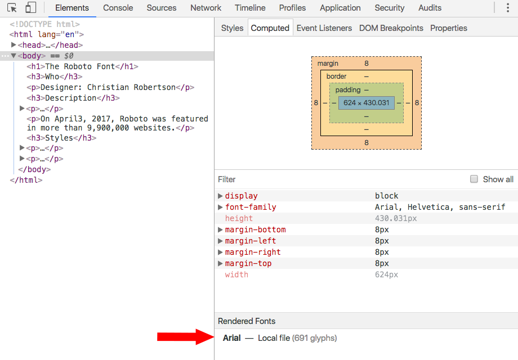
Task: Expand the first p node under Styles heading
Action: [22, 147]
